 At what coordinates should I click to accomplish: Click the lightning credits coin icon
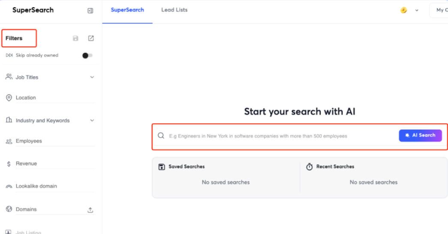[x=403, y=10]
